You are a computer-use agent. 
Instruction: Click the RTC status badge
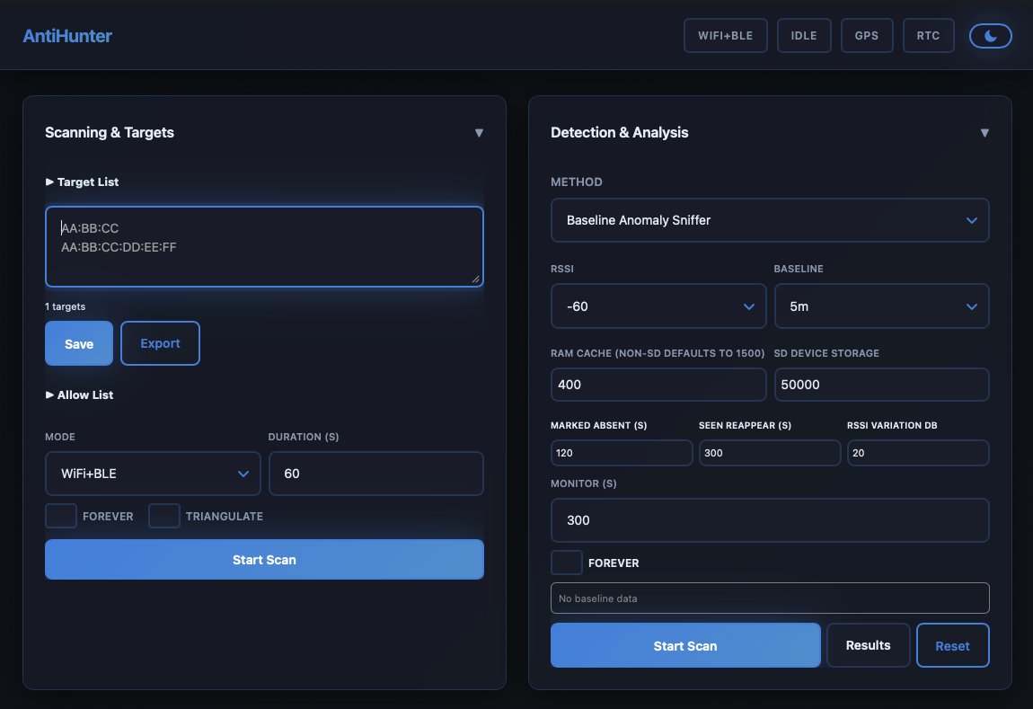click(928, 36)
